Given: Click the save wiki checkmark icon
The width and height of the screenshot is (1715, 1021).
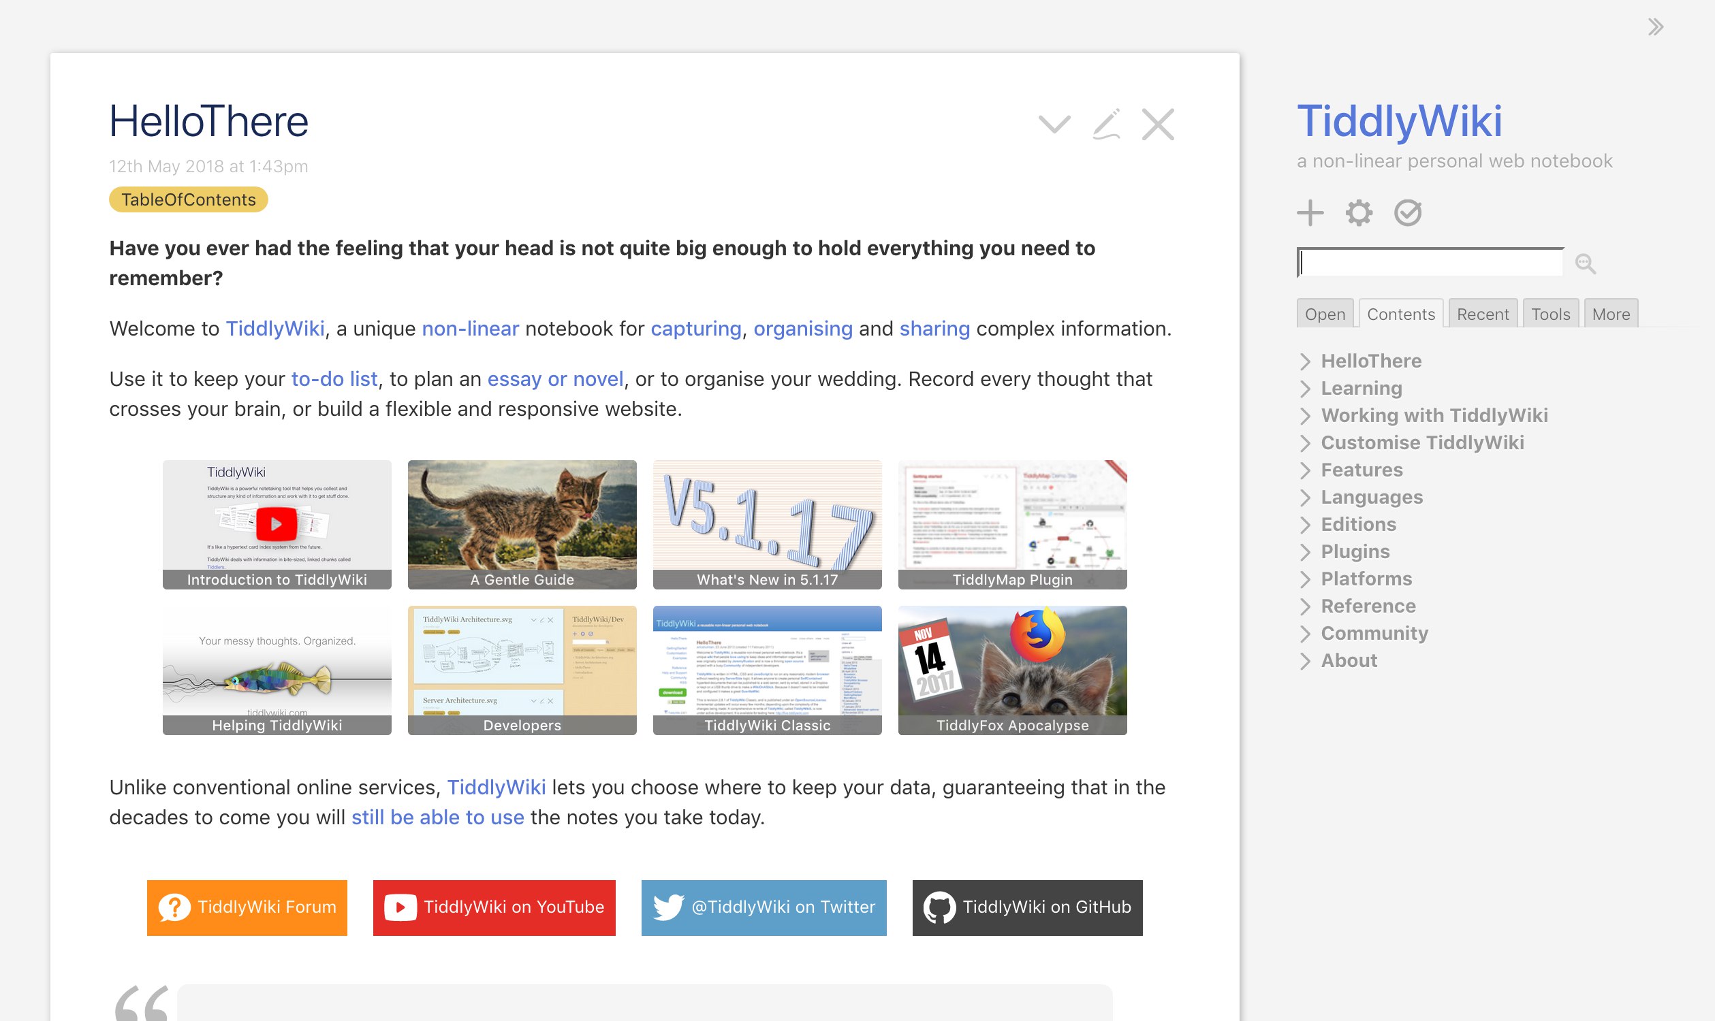Looking at the screenshot, I should point(1408,212).
